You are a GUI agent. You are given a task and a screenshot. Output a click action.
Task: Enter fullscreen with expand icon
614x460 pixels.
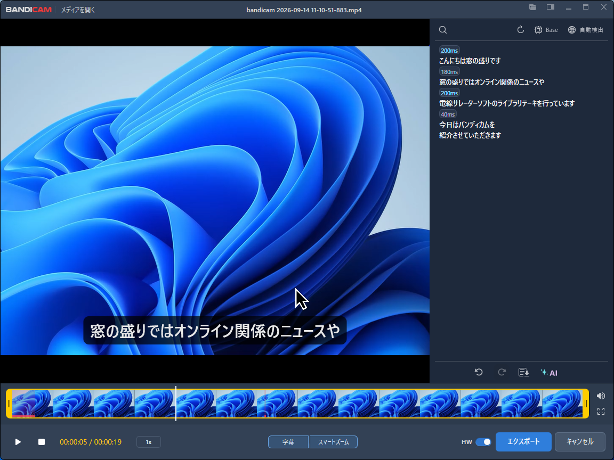[601, 411]
